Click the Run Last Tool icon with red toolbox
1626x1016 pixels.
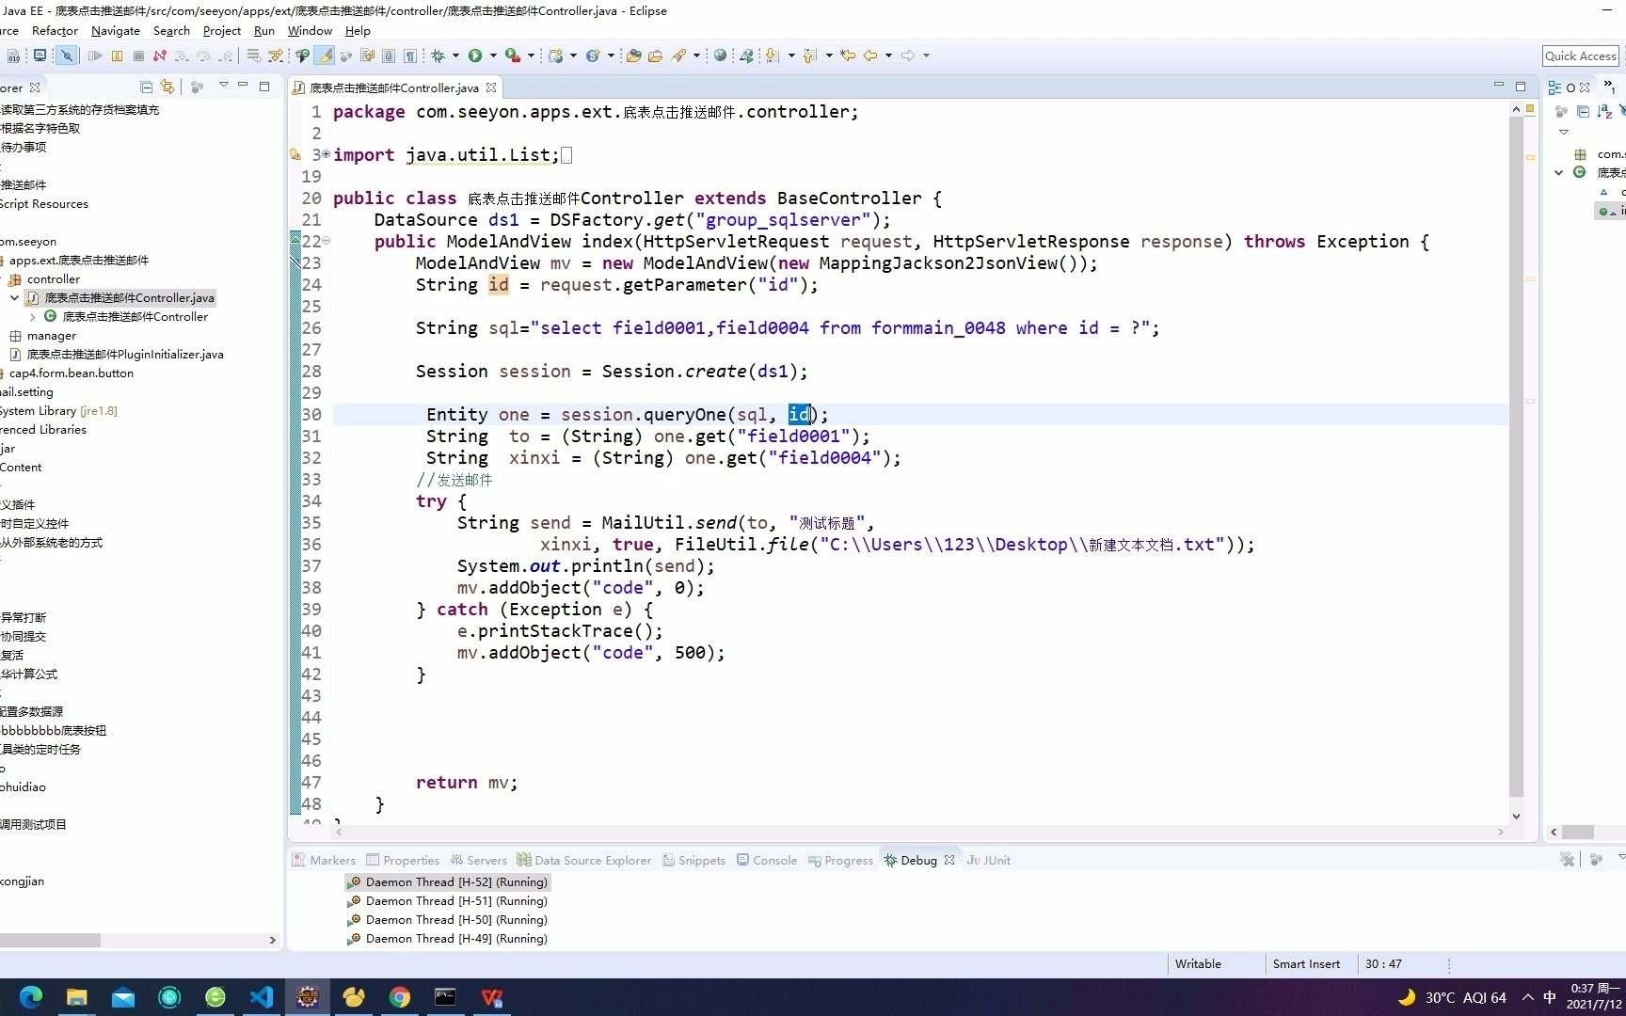(x=513, y=56)
